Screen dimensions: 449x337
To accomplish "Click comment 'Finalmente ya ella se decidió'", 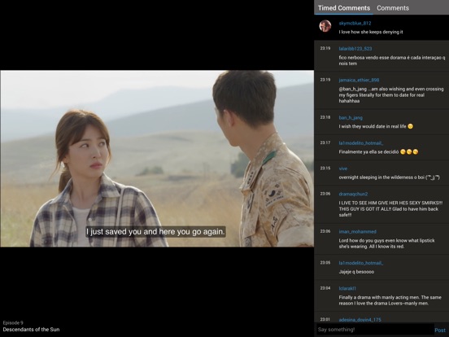I will (x=378, y=152).
